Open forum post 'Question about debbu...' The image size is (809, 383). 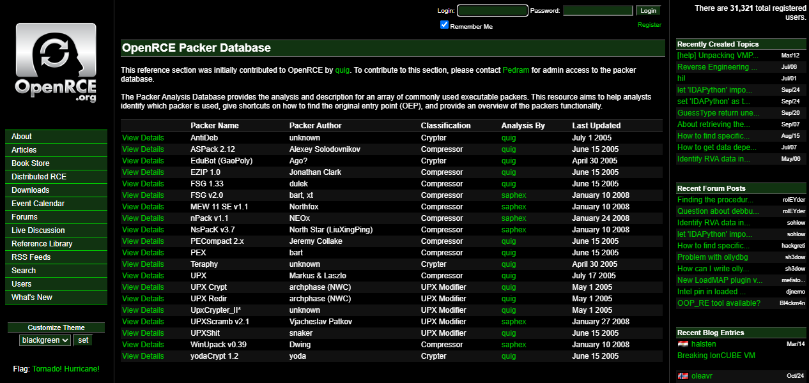pyautogui.click(x=718, y=211)
